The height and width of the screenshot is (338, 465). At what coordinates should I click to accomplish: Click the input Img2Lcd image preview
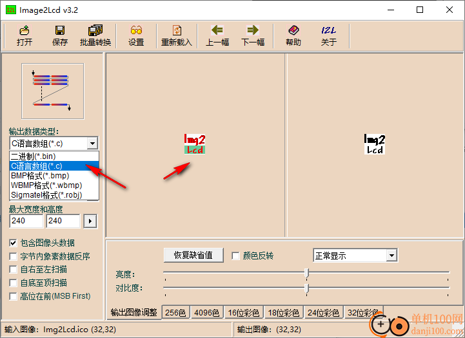click(x=195, y=144)
